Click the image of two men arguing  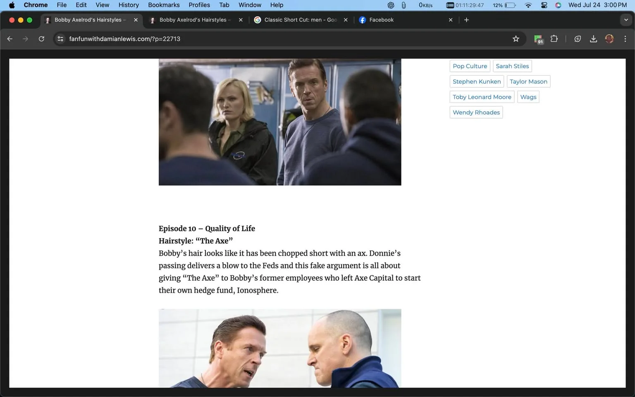click(x=280, y=348)
